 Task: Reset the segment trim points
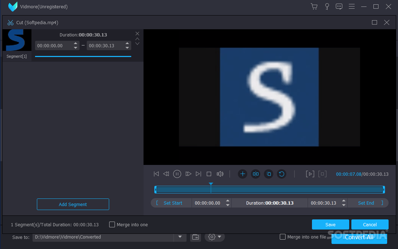click(282, 174)
